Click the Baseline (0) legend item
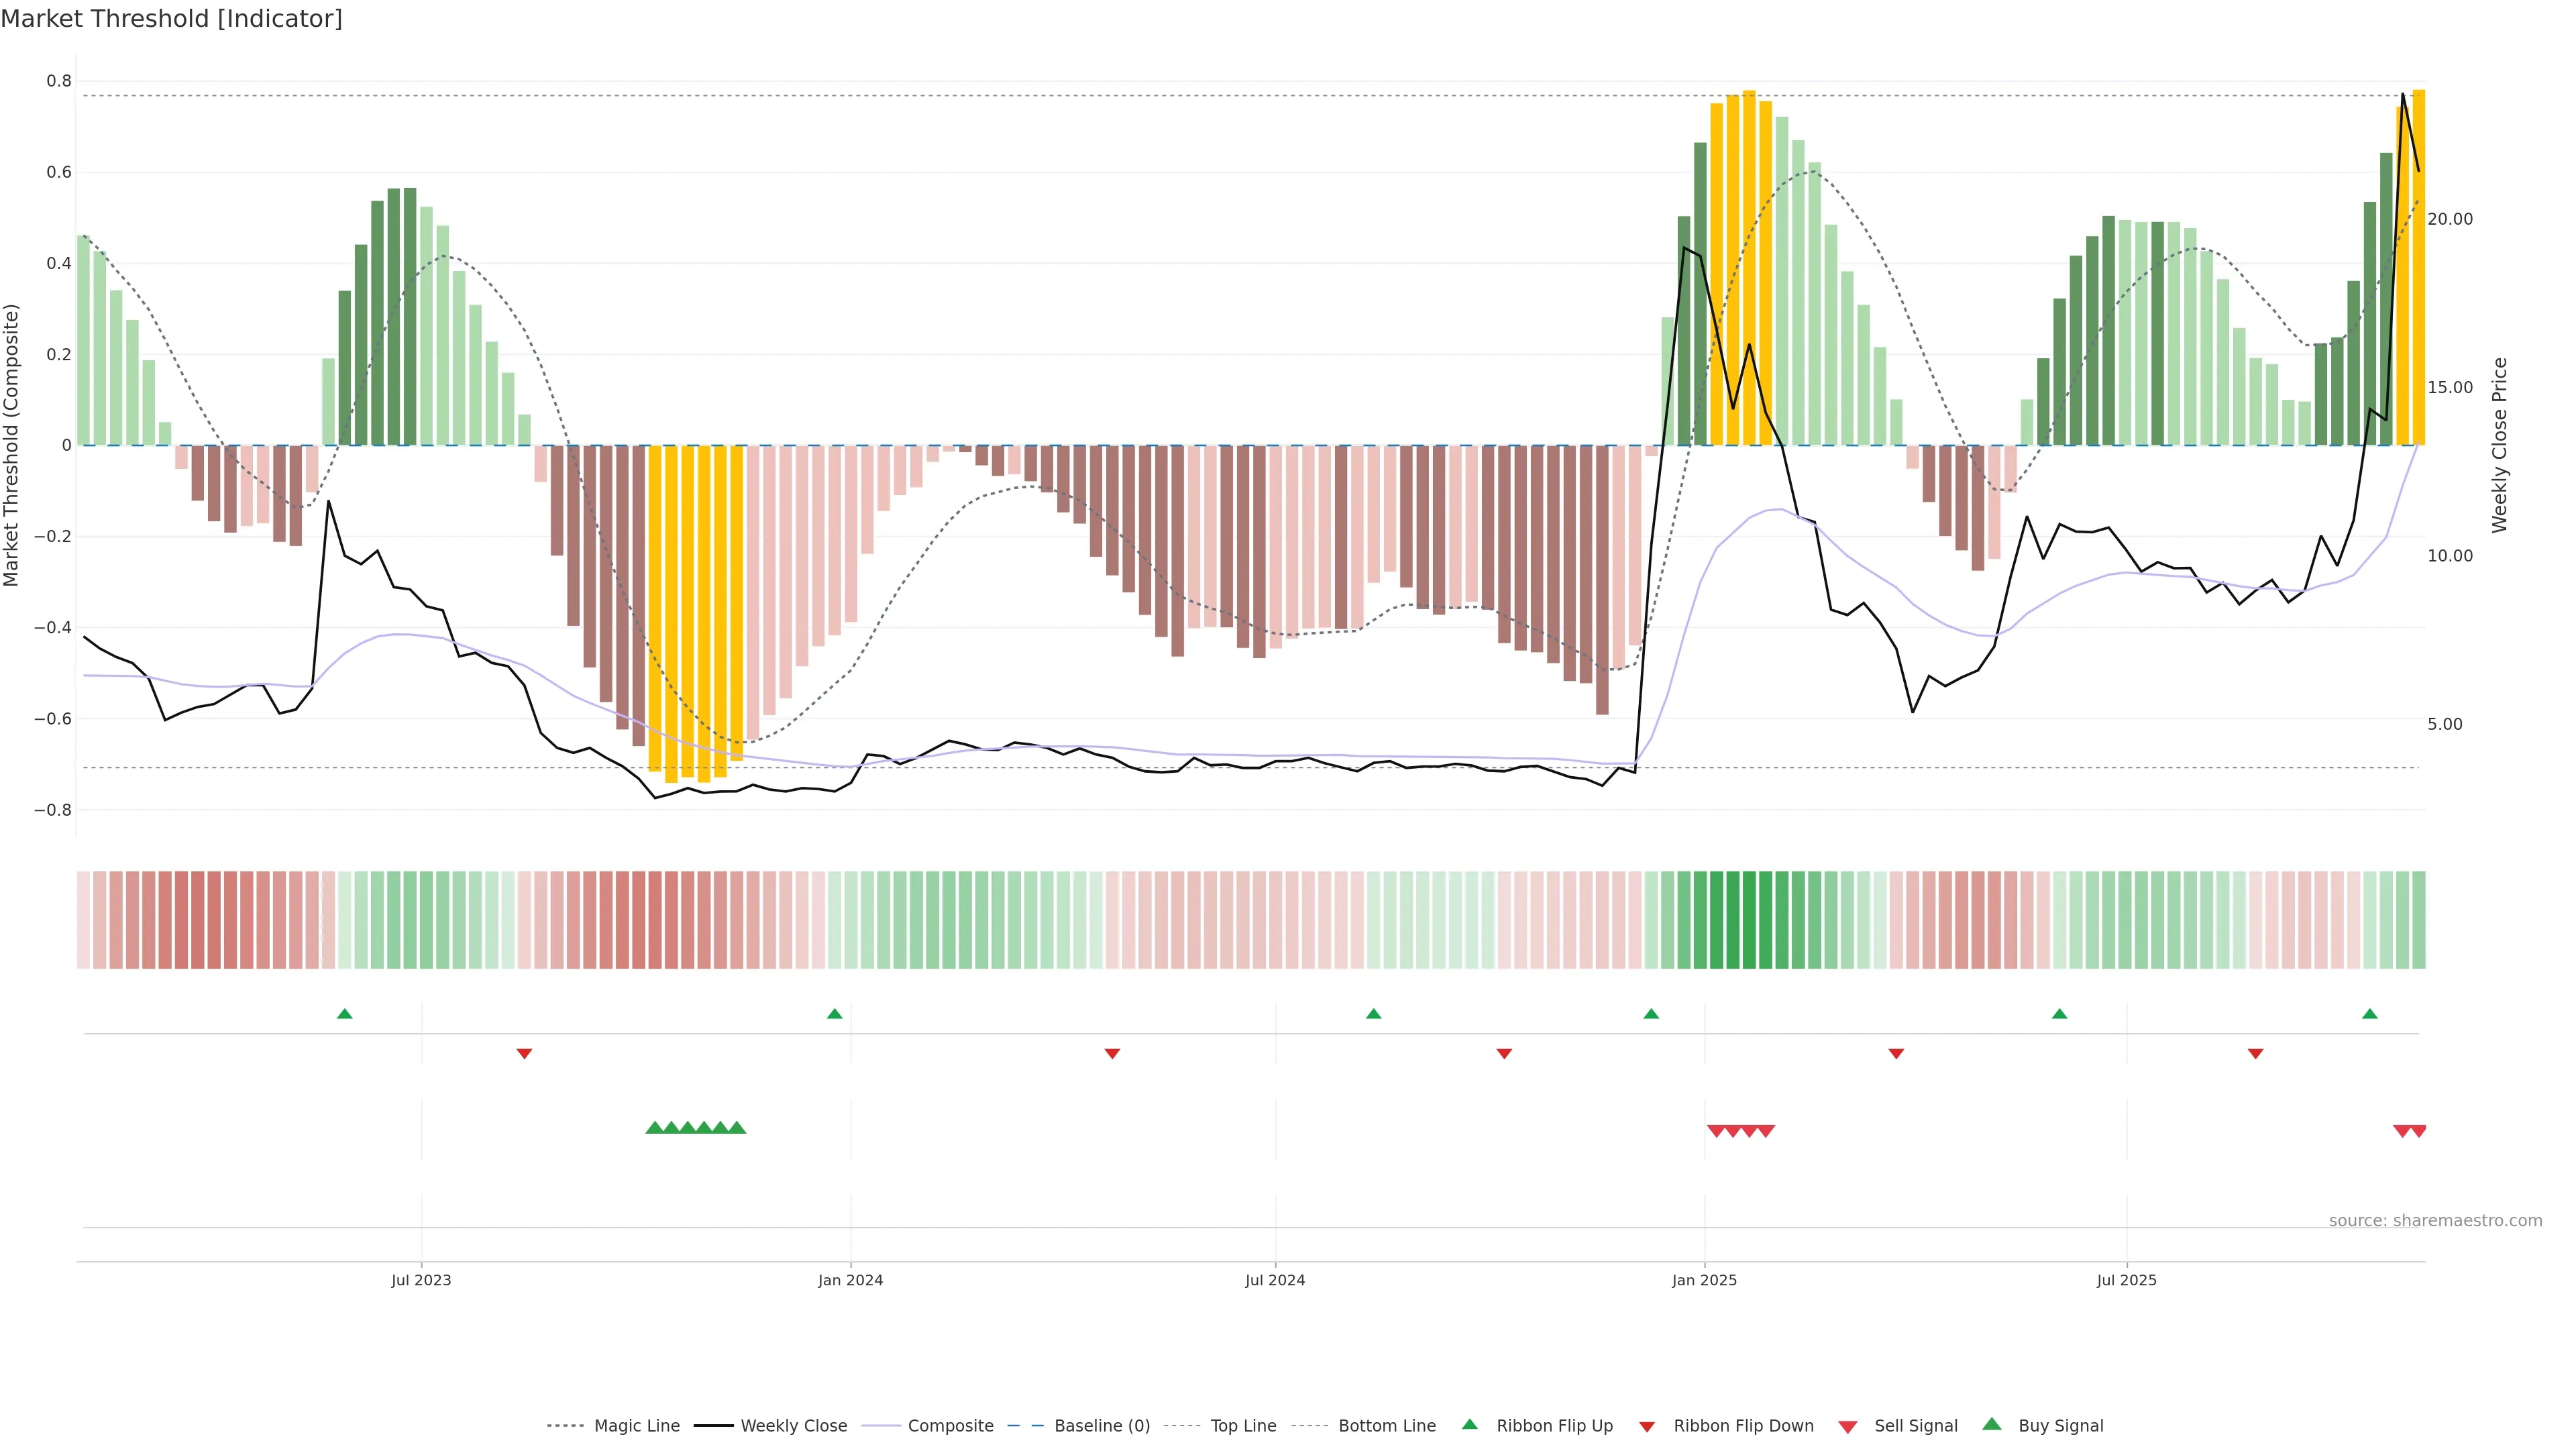The width and height of the screenshot is (2576, 1449). coord(1101,1426)
